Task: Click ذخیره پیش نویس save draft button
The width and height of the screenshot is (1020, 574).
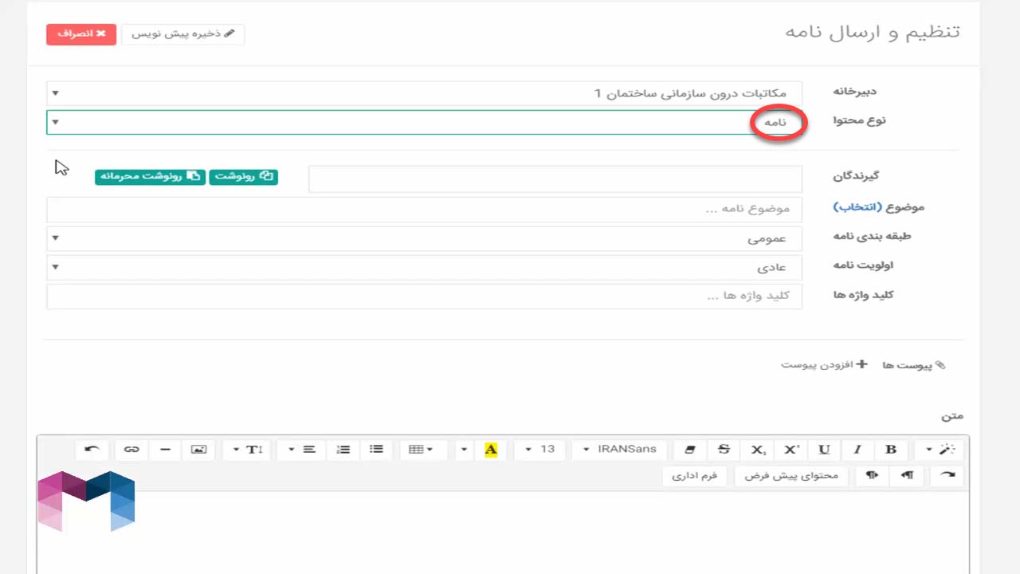Action: click(x=183, y=34)
